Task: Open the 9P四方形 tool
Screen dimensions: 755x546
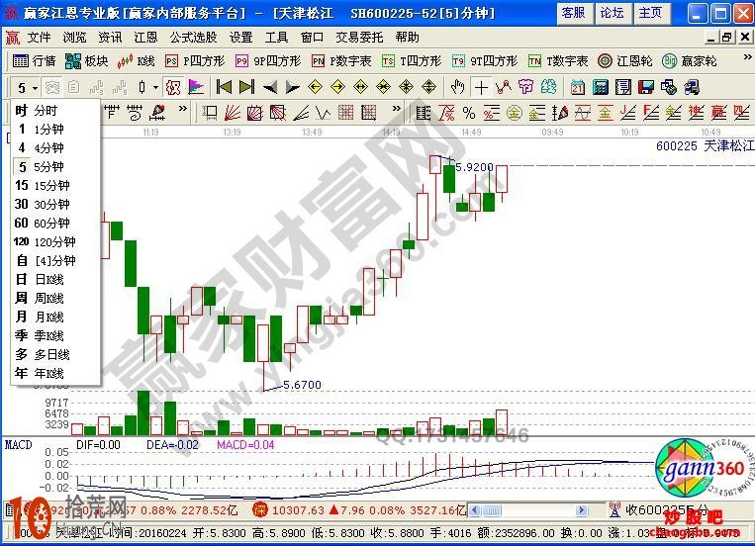Action: (x=268, y=61)
